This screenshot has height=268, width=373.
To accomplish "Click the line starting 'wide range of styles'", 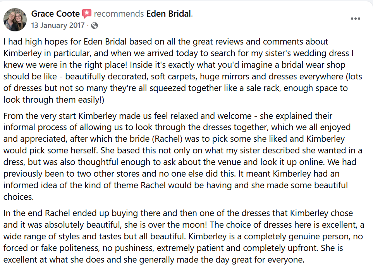I will (x=183, y=237).
